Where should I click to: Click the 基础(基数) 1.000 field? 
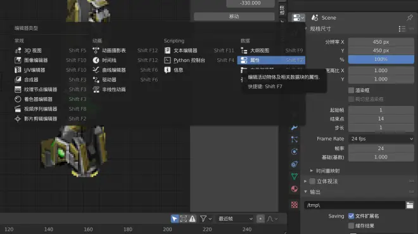(x=381, y=157)
